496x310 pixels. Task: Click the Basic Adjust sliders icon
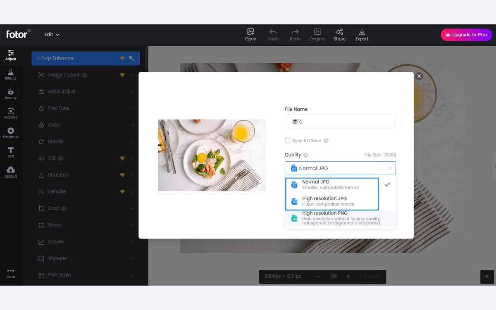41,92
